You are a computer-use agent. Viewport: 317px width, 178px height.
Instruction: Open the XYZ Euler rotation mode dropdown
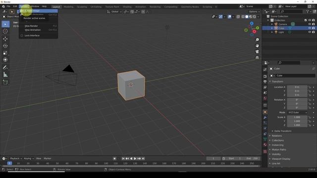pyautogui.click(x=297, y=113)
